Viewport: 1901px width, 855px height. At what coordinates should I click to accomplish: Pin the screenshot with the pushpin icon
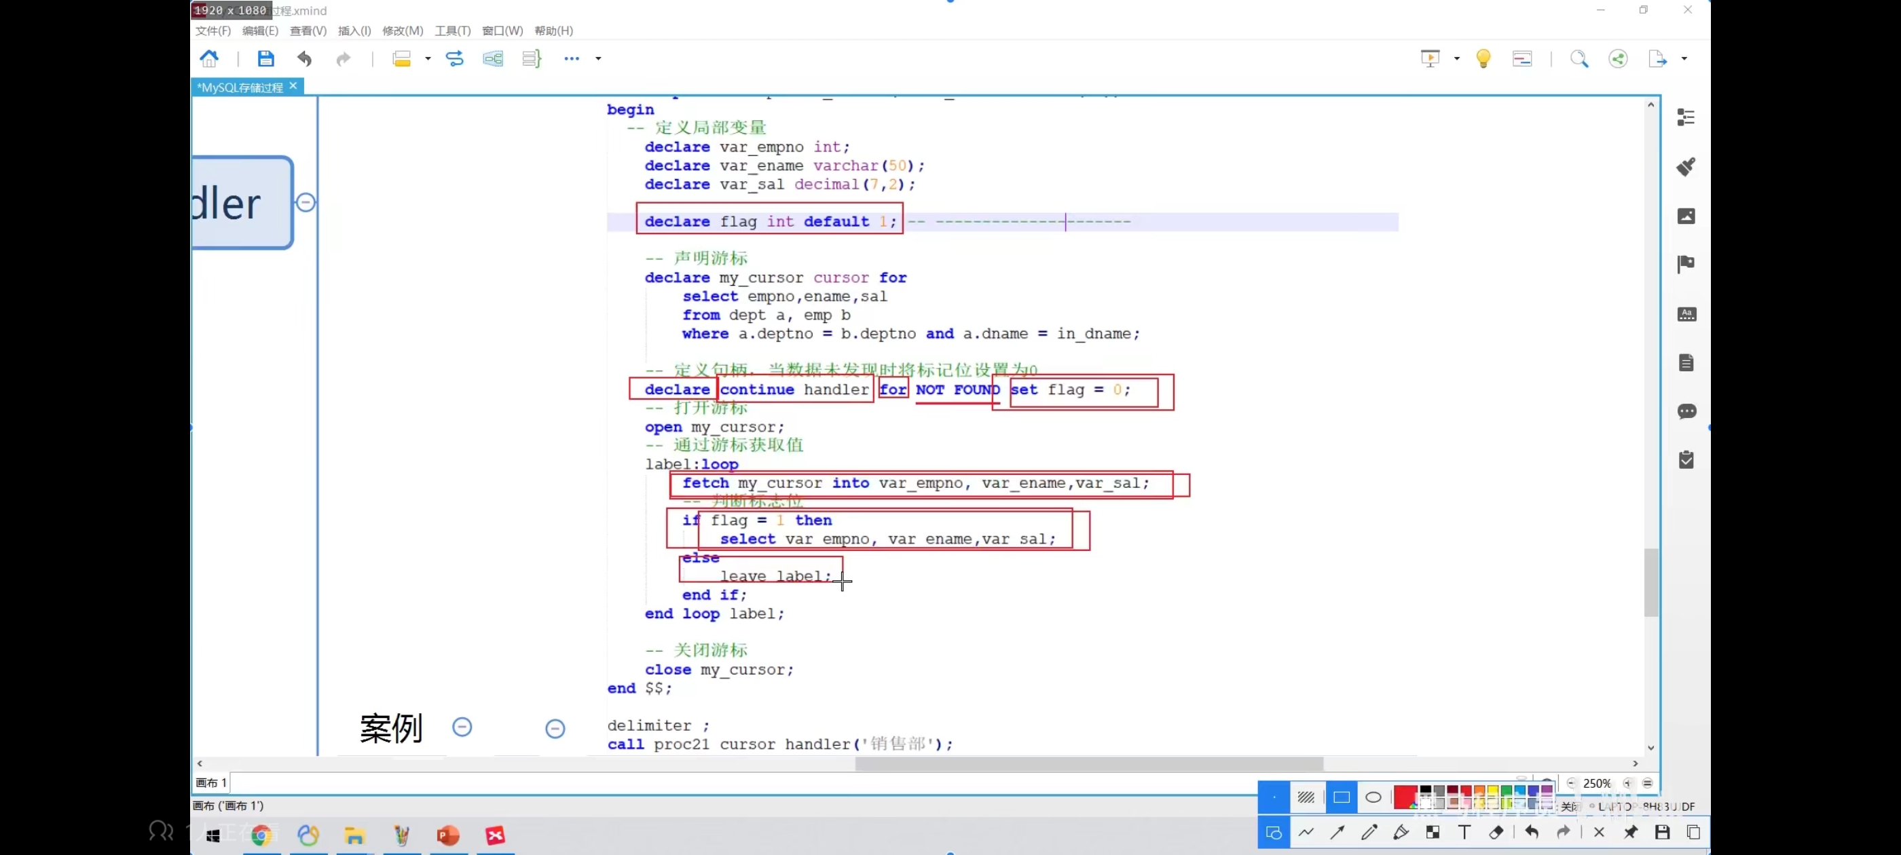click(x=1631, y=833)
